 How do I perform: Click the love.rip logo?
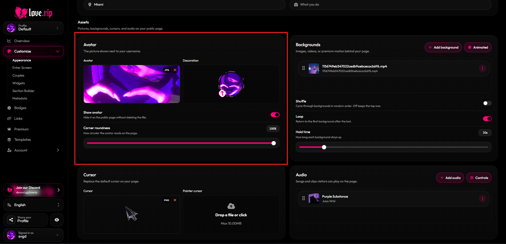(x=33, y=13)
